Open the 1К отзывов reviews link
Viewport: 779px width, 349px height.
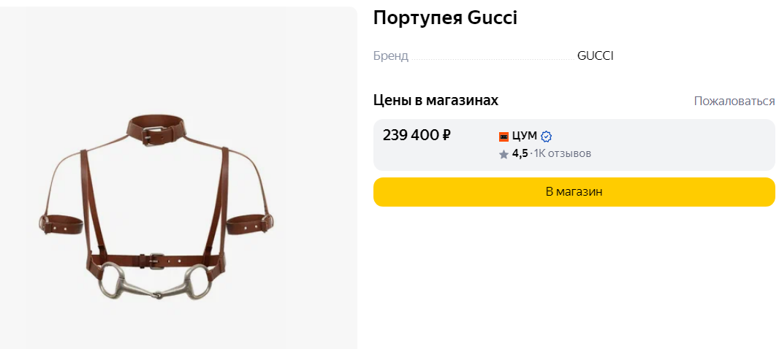pos(562,153)
